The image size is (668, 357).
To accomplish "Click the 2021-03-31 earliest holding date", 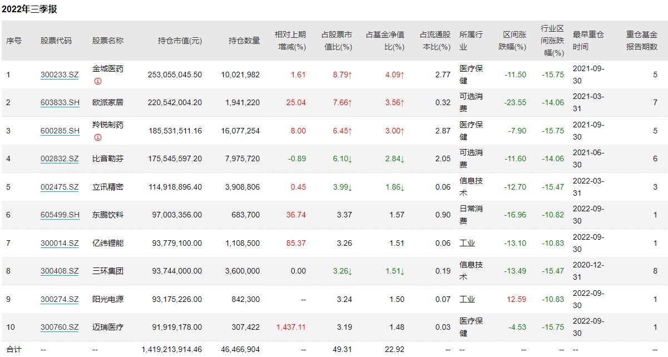I will coord(588,102).
